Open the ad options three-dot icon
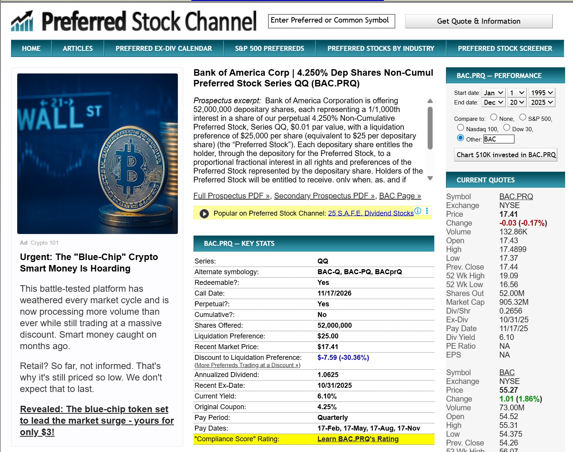 click(x=427, y=211)
